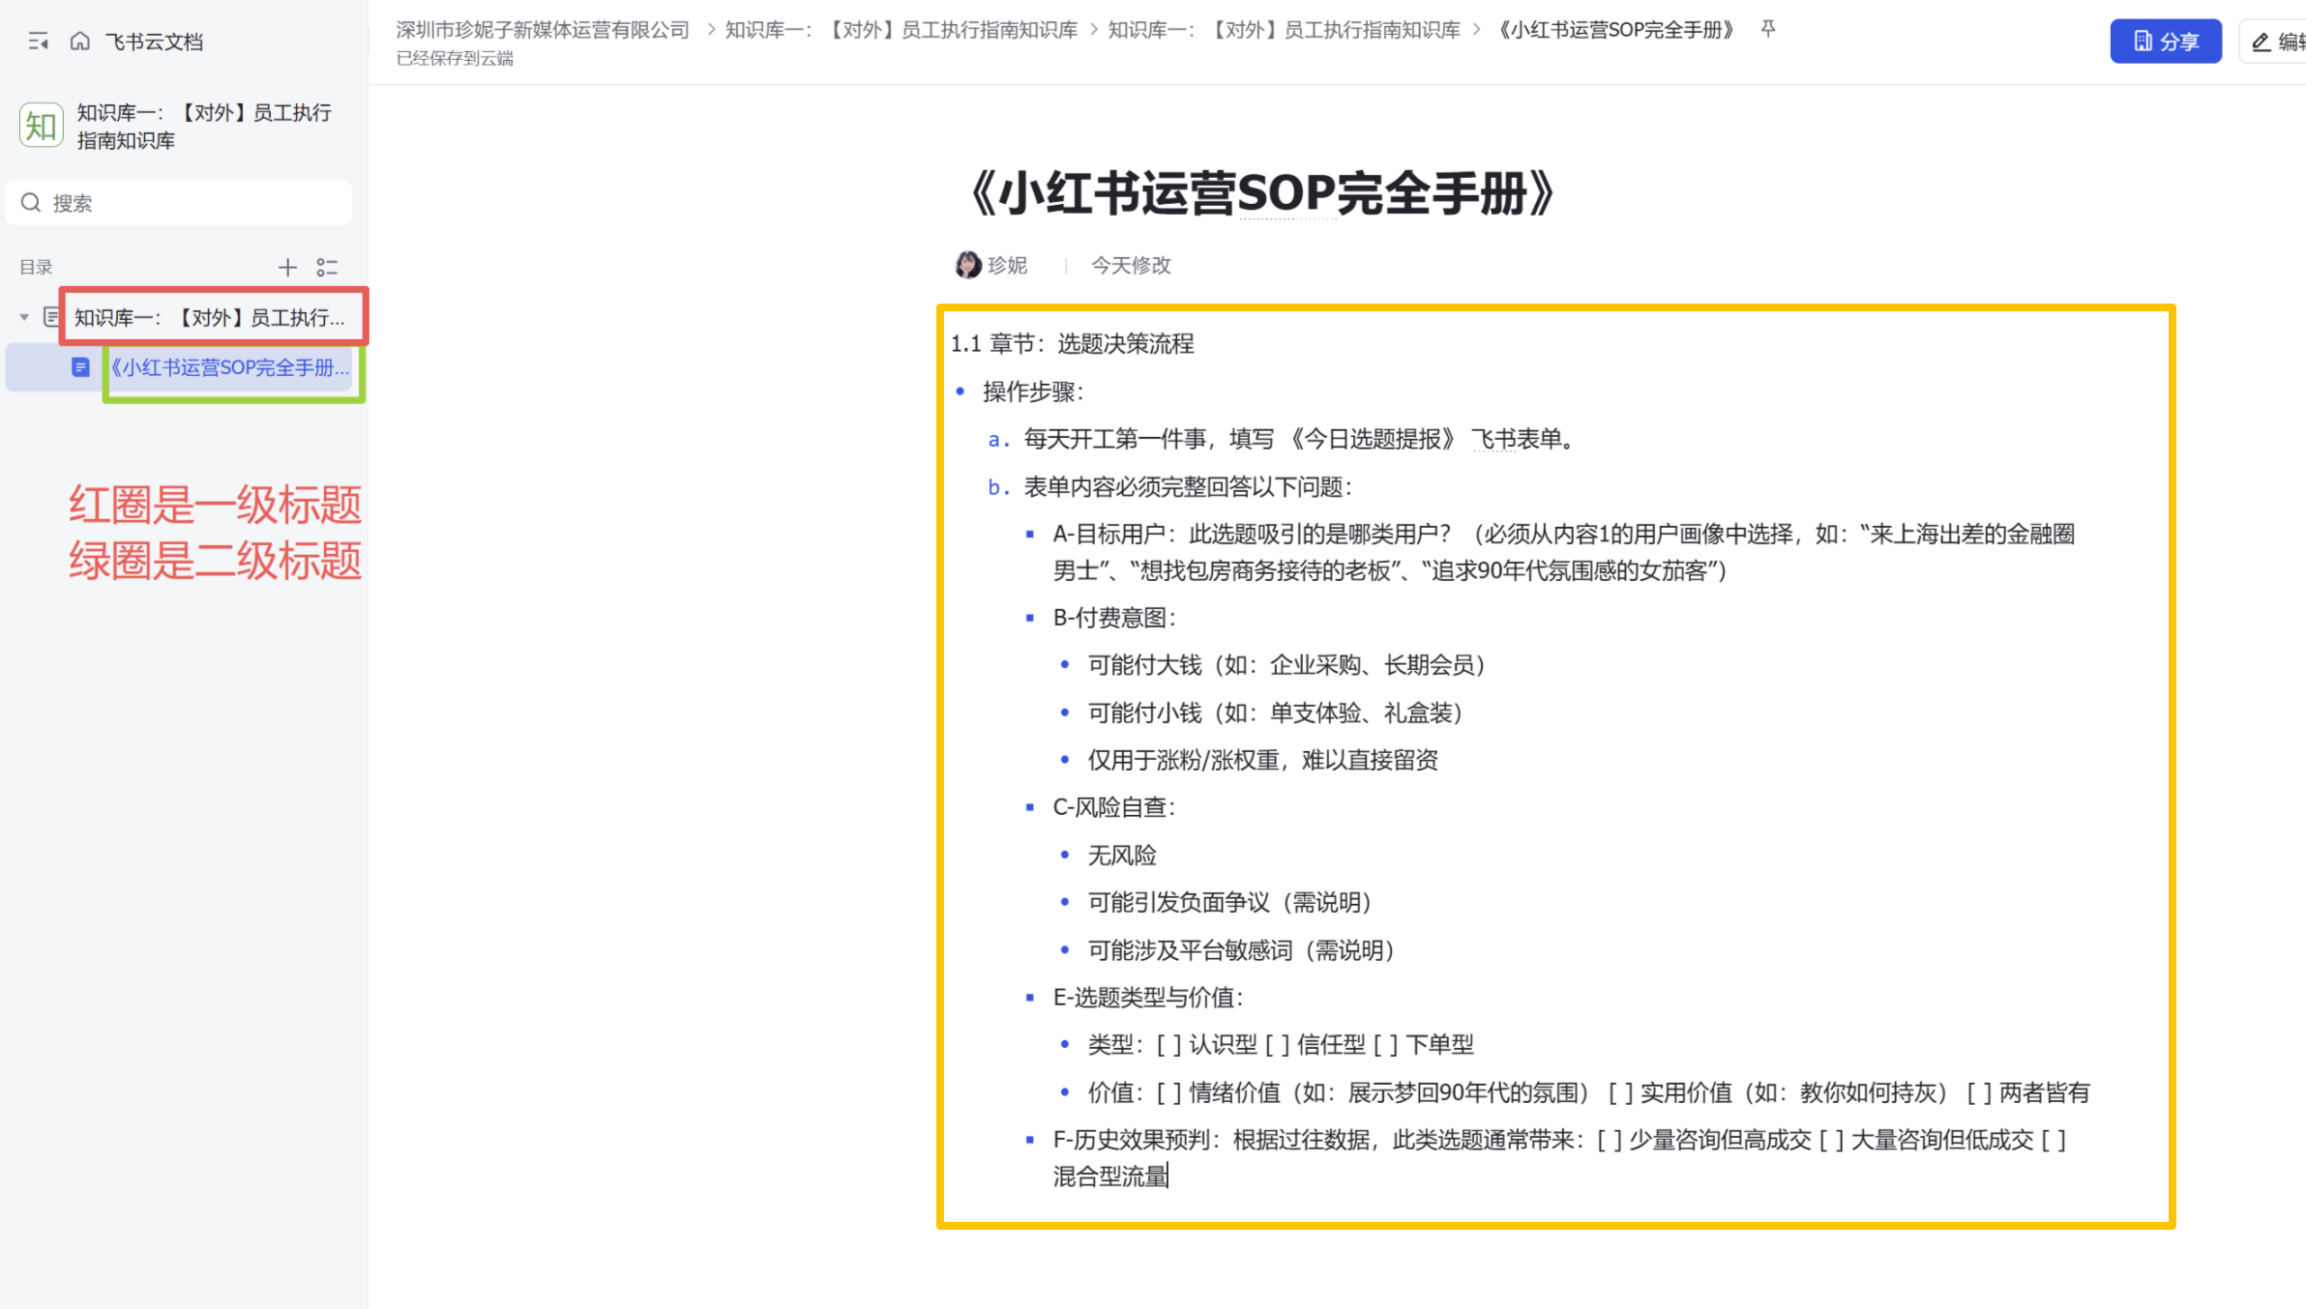Click the 《小红书运营SOP完全手册》 breadcrumb item
This screenshot has height=1309, width=2306.
tap(1616, 30)
